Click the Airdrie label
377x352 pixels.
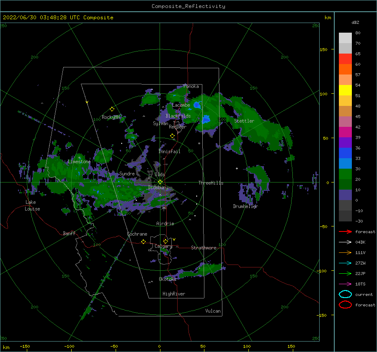[165, 224]
